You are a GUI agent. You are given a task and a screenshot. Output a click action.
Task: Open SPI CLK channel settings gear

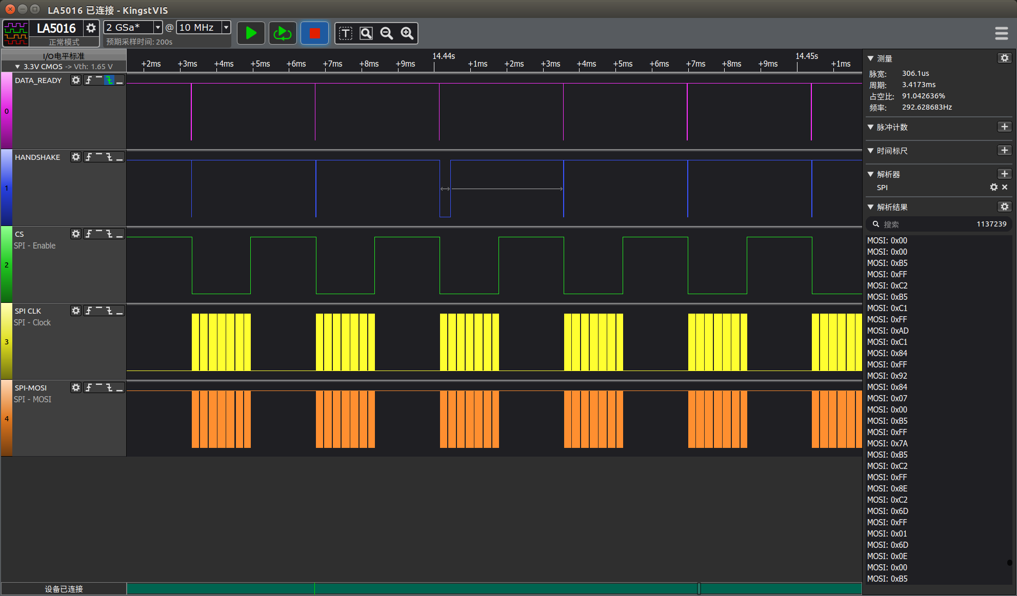point(76,311)
